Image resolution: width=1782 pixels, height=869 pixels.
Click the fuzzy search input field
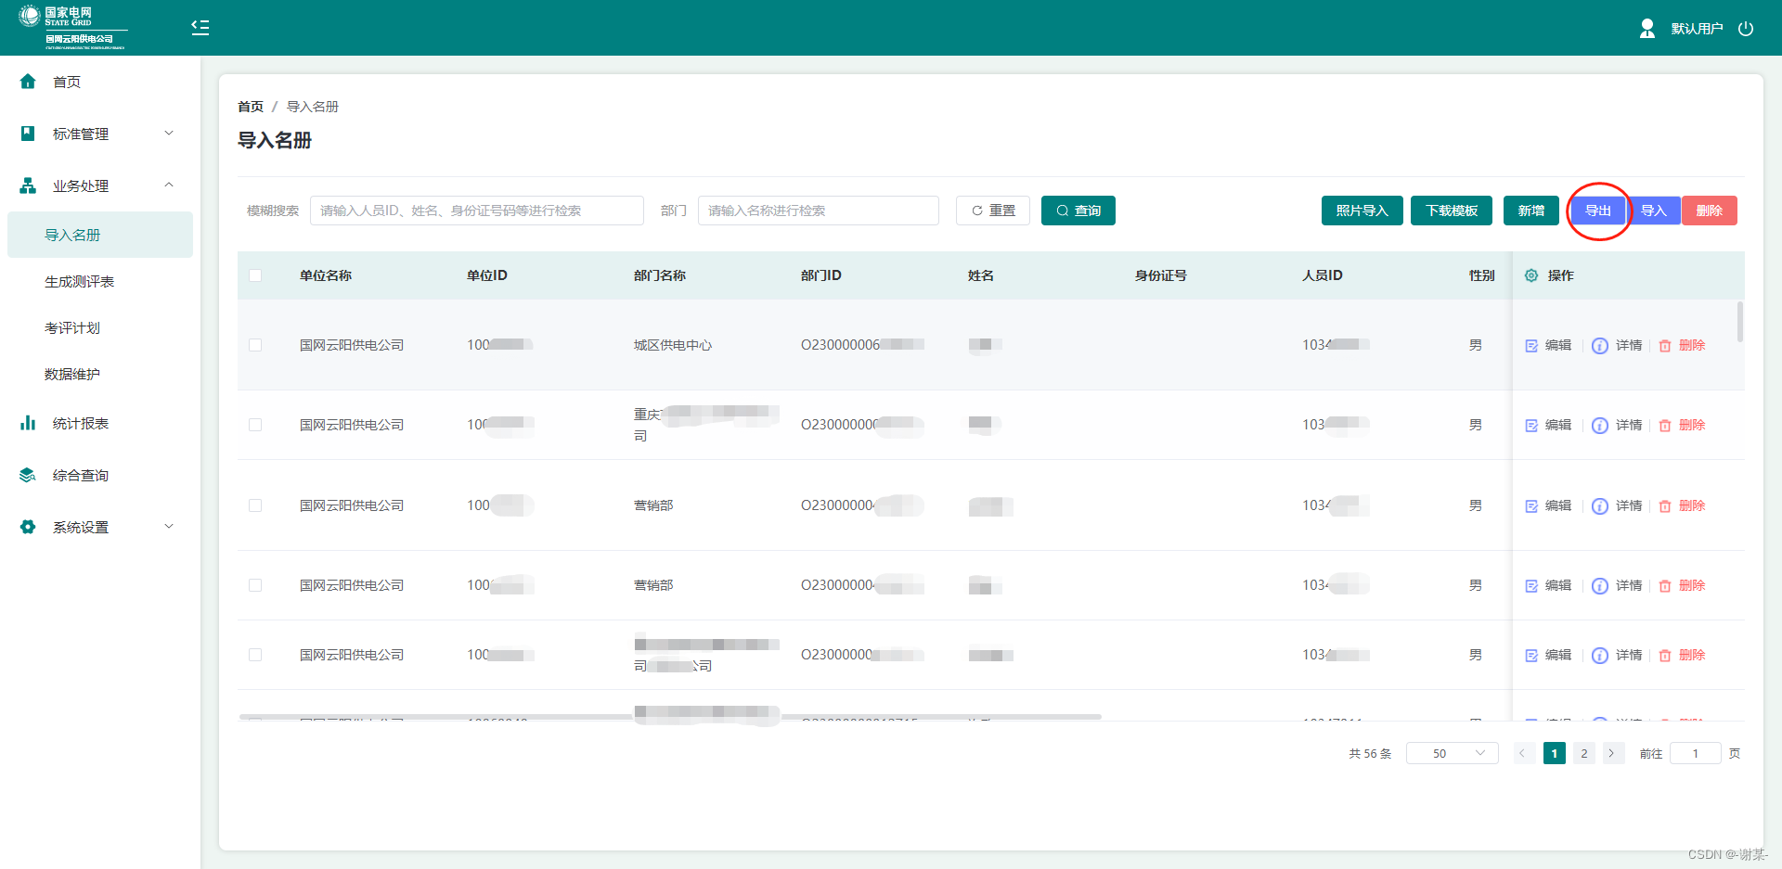click(x=476, y=210)
